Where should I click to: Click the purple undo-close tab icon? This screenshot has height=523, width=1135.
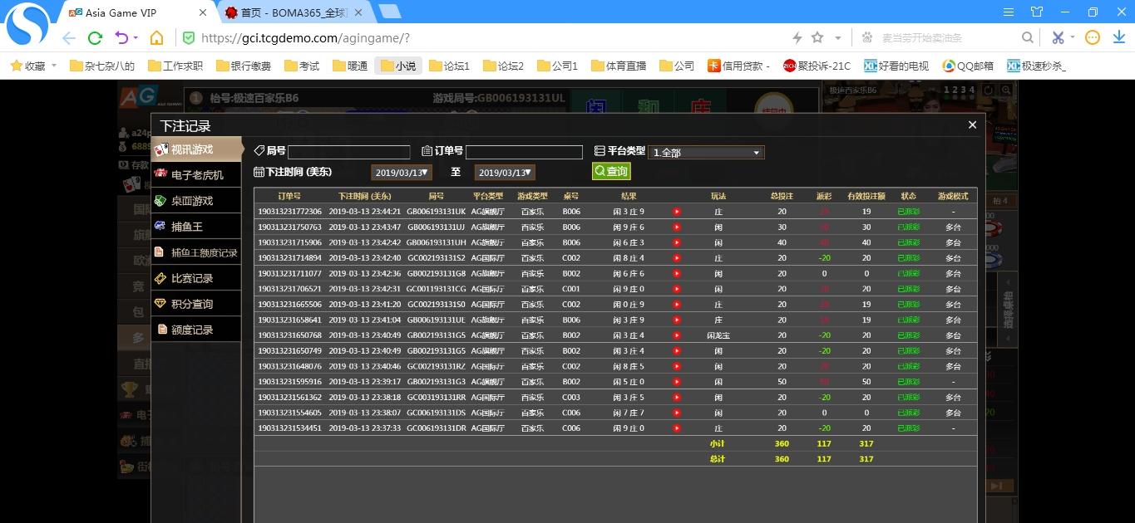pyautogui.click(x=121, y=38)
